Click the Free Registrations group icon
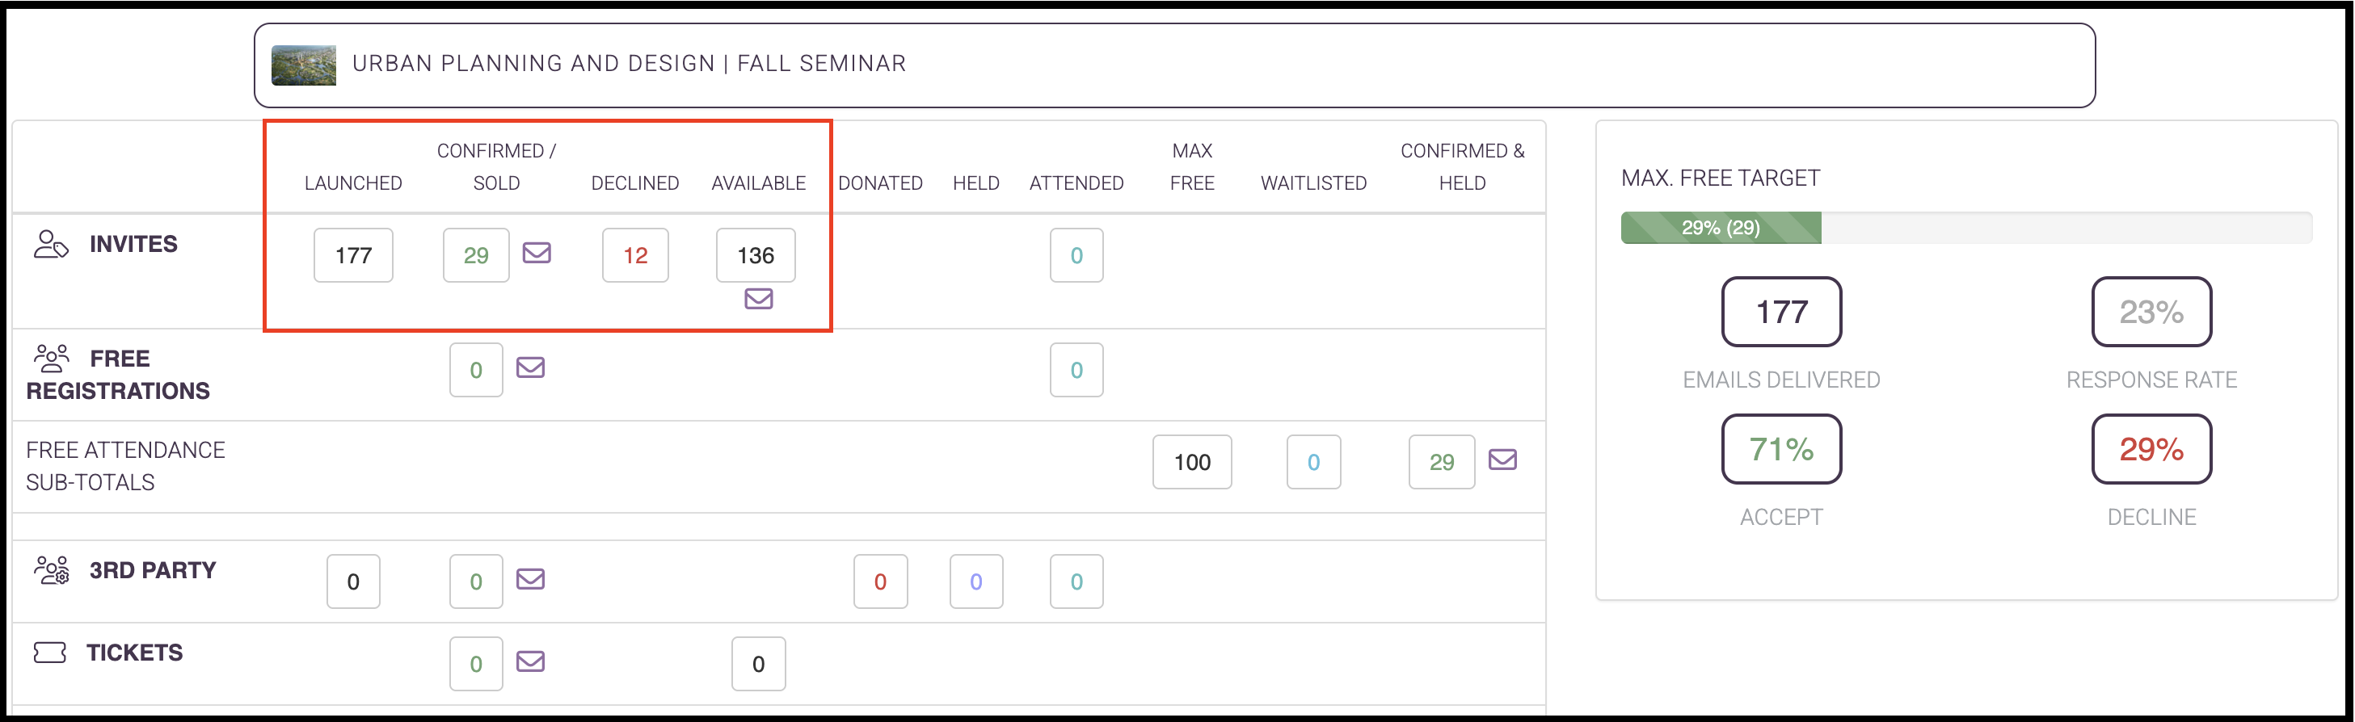This screenshot has height=722, width=2355. pyautogui.click(x=51, y=359)
